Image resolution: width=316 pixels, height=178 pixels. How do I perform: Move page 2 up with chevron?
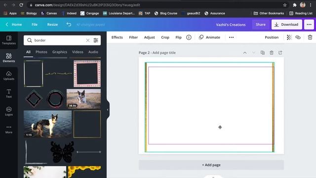coord(245,53)
